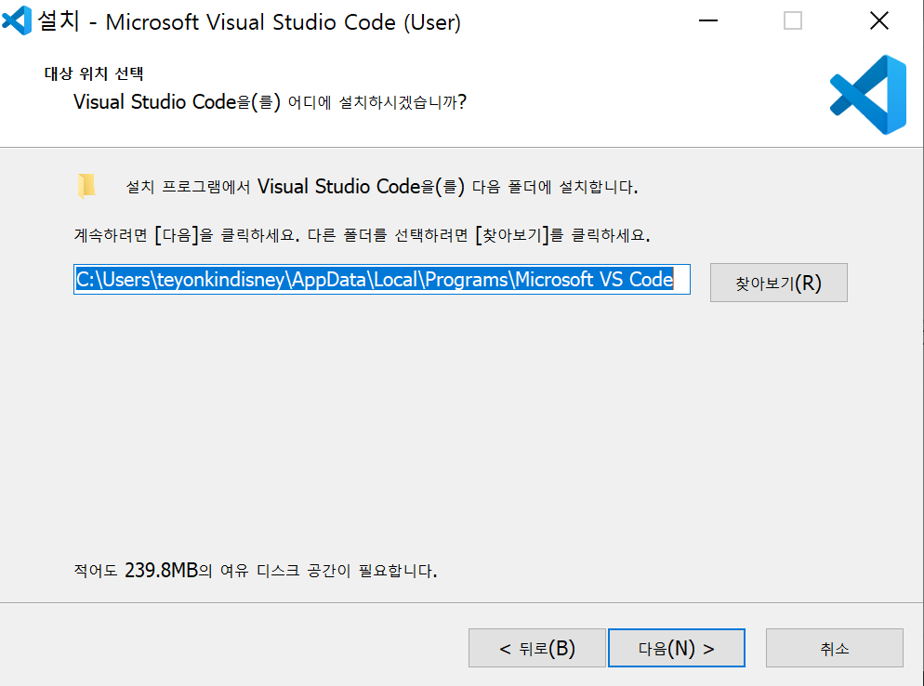Minimize the setup window
The image size is (924, 686).
(707, 20)
